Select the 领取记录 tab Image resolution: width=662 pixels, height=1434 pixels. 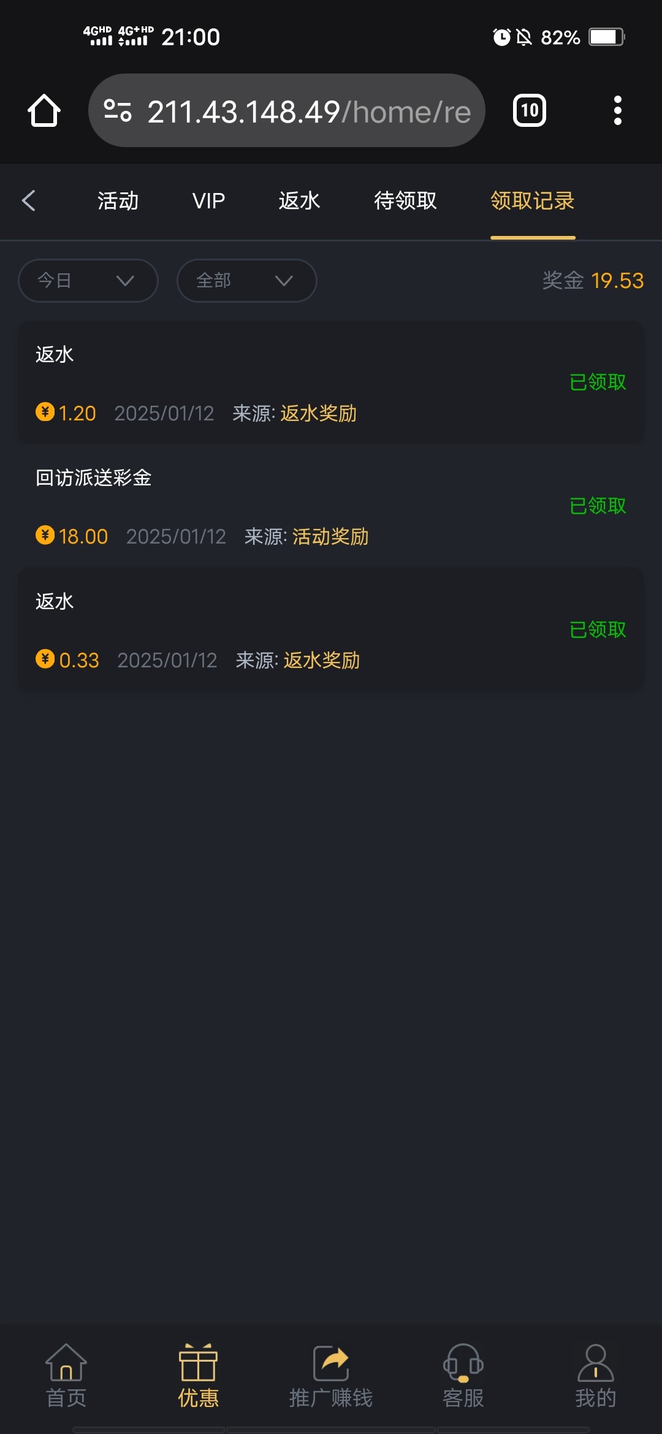click(x=532, y=200)
